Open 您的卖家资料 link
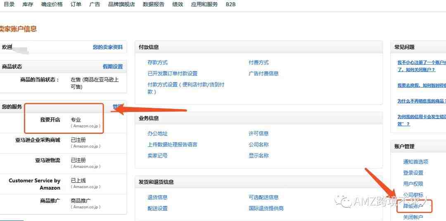The height and width of the screenshot is (221, 446). click(x=108, y=47)
